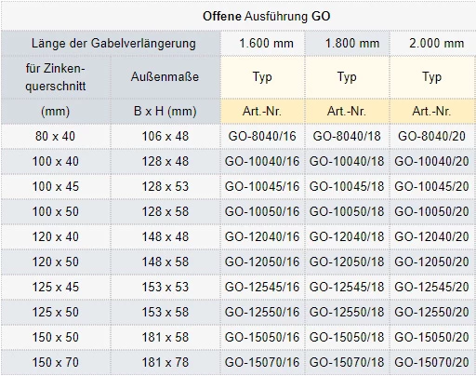The height and width of the screenshot is (376, 476).
Task: Select the 'für Zinkenquerschnitt' header cell
Action: pyautogui.click(x=56, y=77)
